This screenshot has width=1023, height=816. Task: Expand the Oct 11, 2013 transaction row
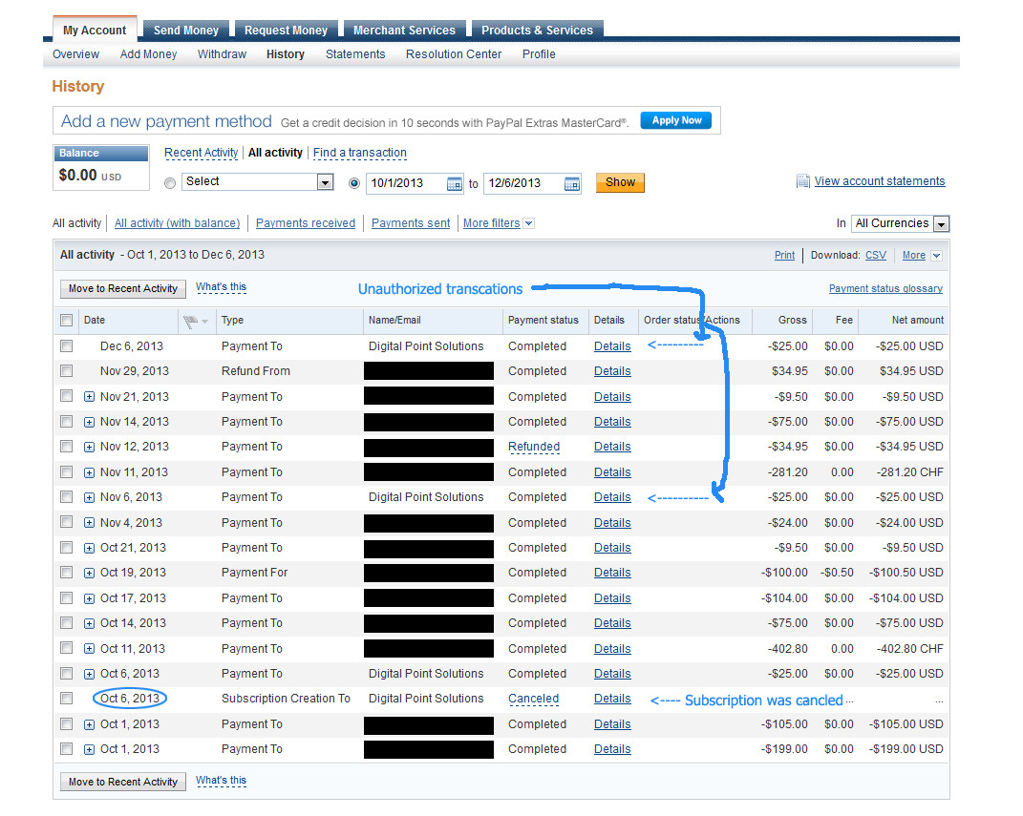pyautogui.click(x=90, y=648)
